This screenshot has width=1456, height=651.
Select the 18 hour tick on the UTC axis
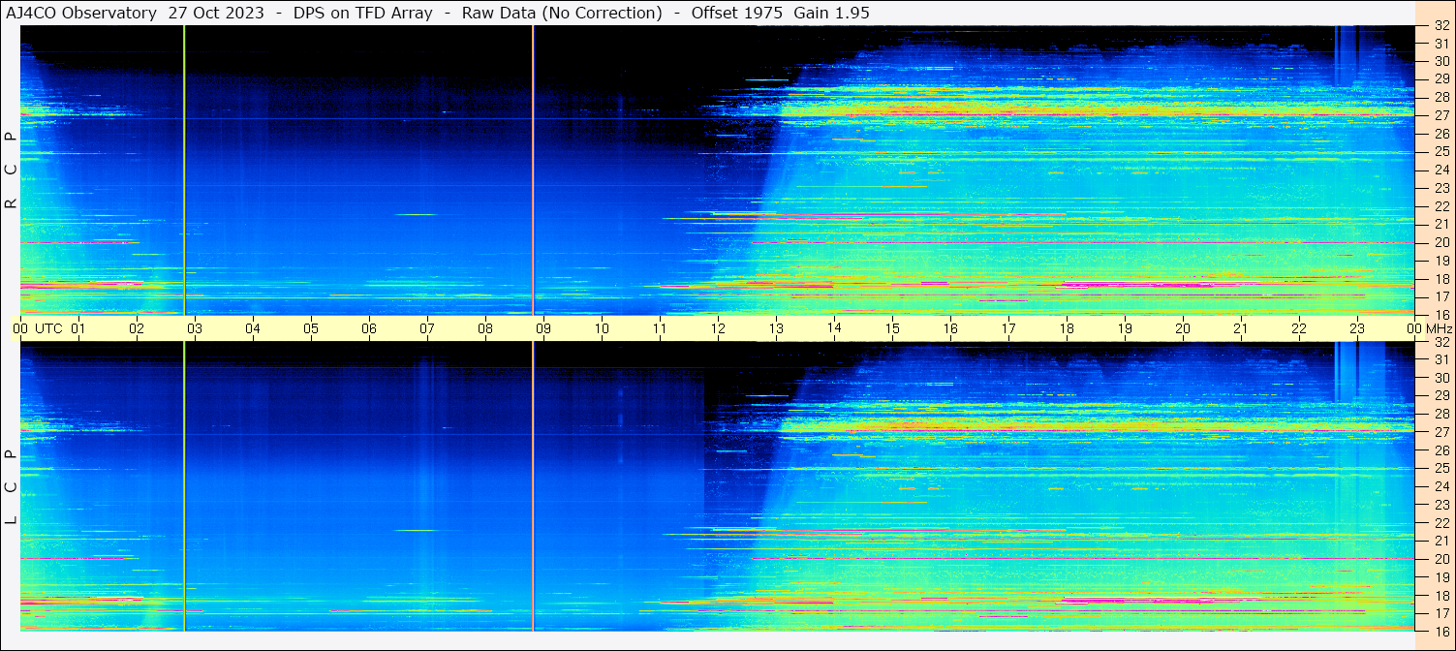point(1067,328)
